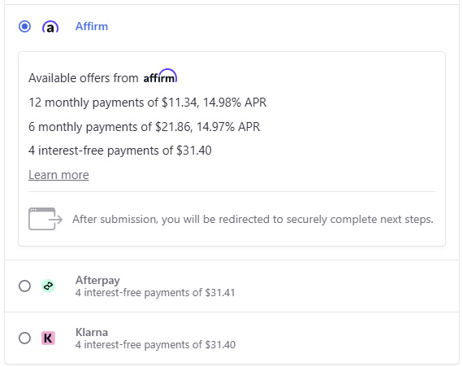Click the blue Affirm payment label

tap(92, 26)
